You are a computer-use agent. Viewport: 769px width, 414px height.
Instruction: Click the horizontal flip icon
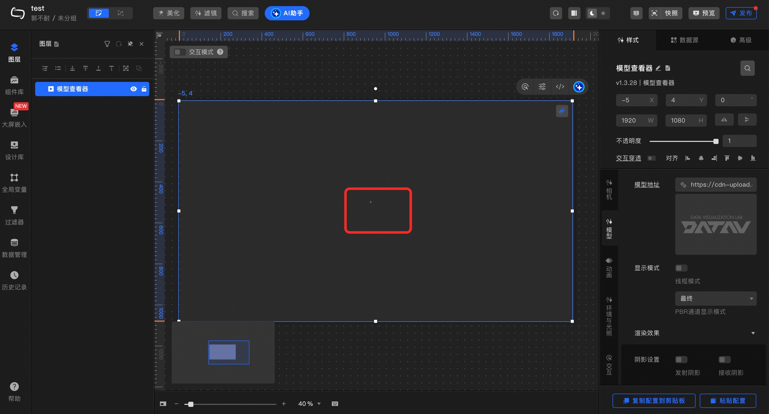click(x=724, y=120)
